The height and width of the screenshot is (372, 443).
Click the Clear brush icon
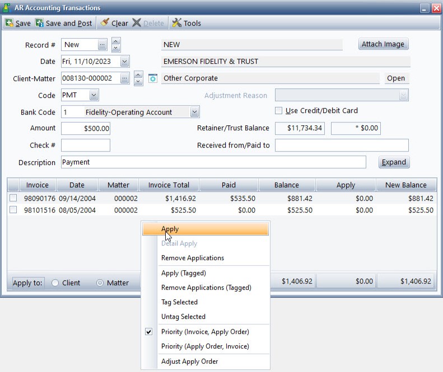tap(105, 22)
